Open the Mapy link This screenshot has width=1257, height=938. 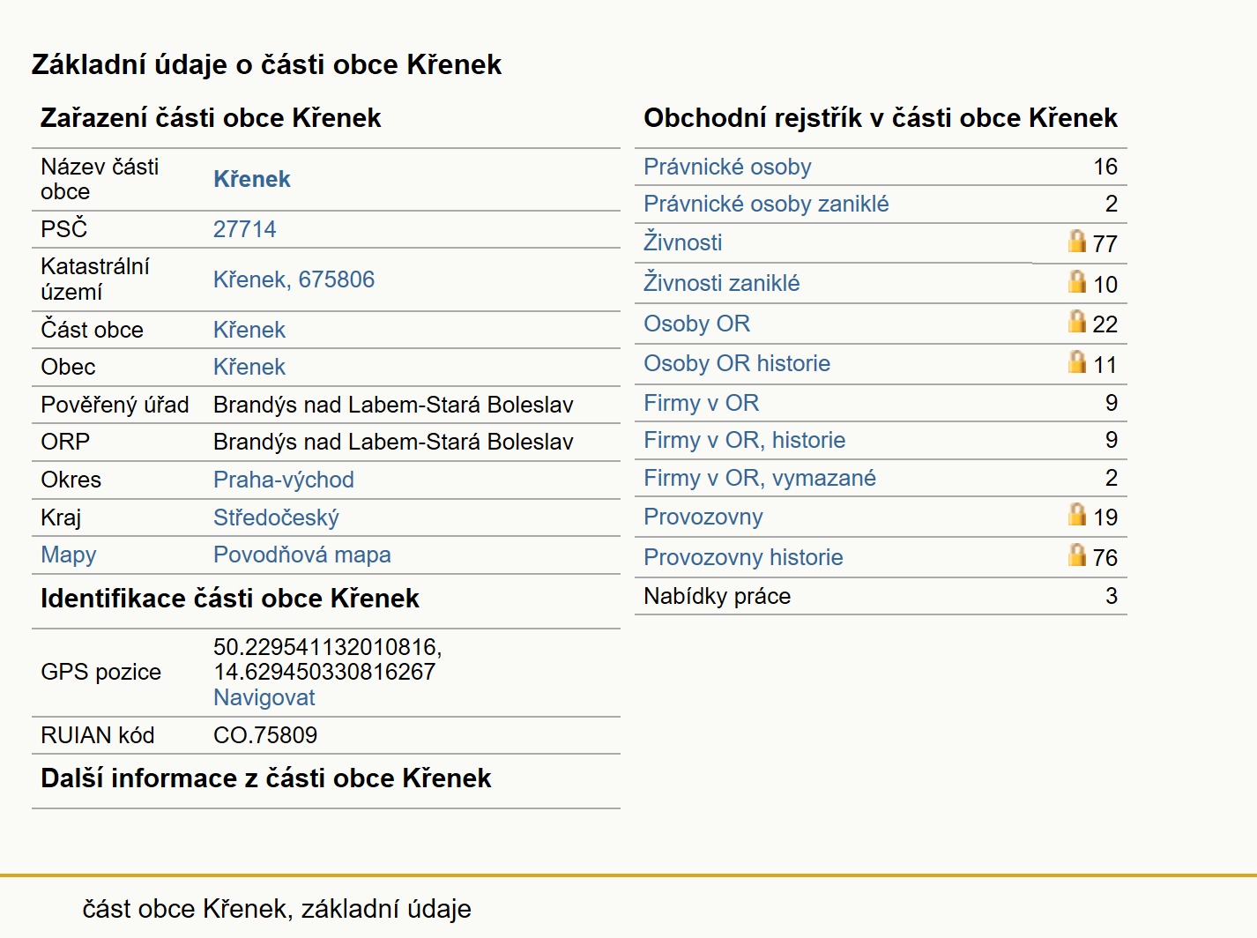click(x=68, y=555)
